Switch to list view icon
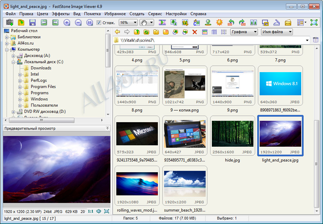323x224 pixels. pyautogui.click(x=224, y=32)
